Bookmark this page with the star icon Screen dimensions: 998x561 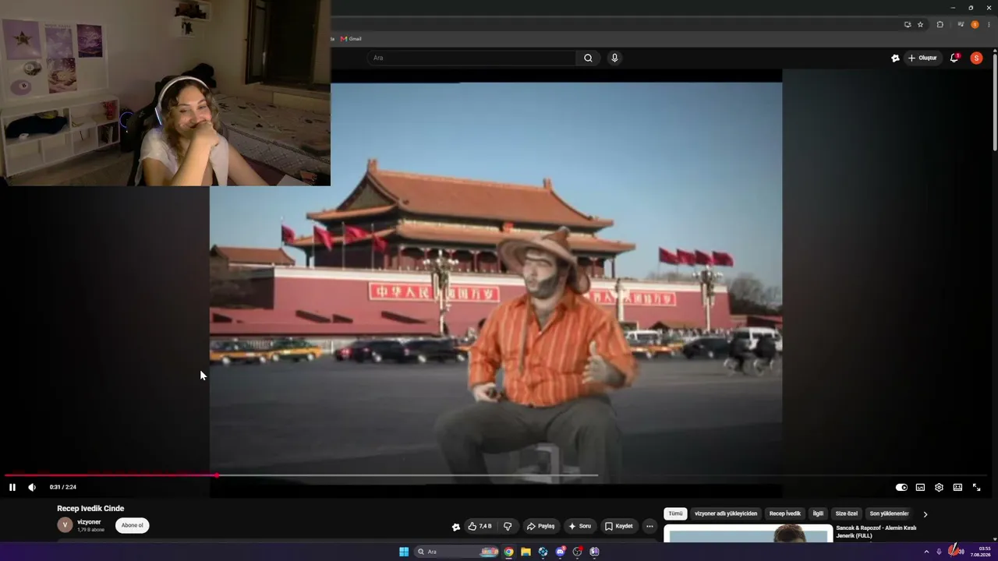tap(920, 24)
